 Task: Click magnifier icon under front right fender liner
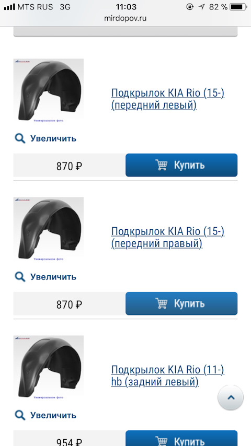click(x=20, y=277)
